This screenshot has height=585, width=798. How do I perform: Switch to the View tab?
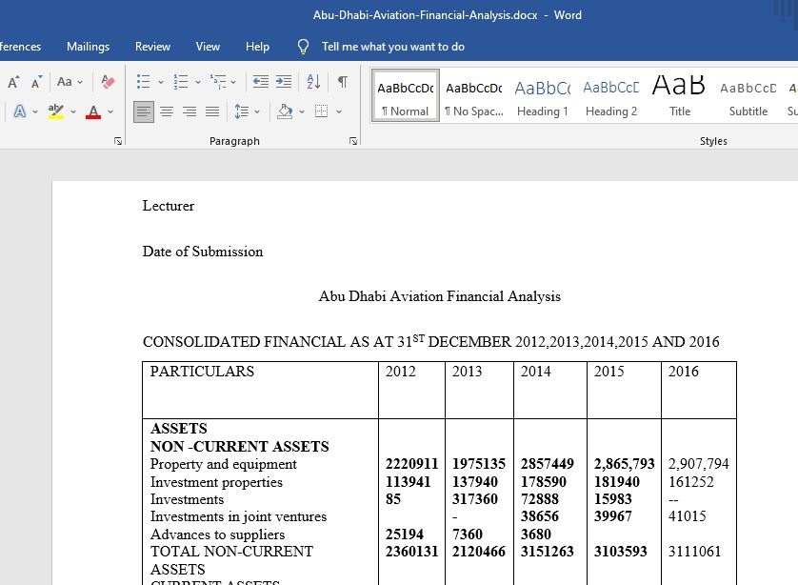pyautogui.click(x=209, y=47)
